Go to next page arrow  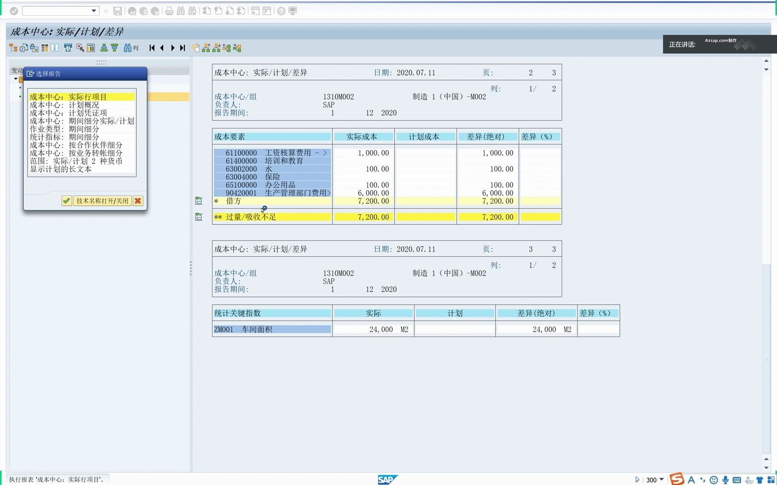[173, 48]
